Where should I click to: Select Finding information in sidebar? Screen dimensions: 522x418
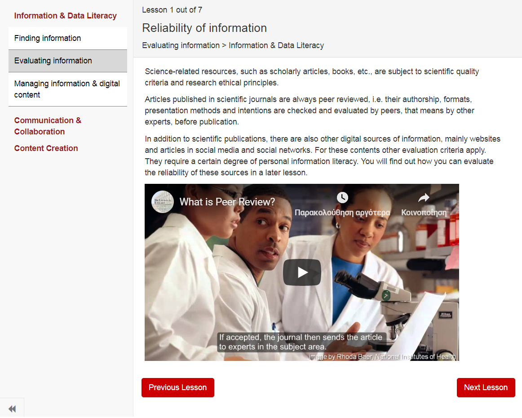[48, 38]
